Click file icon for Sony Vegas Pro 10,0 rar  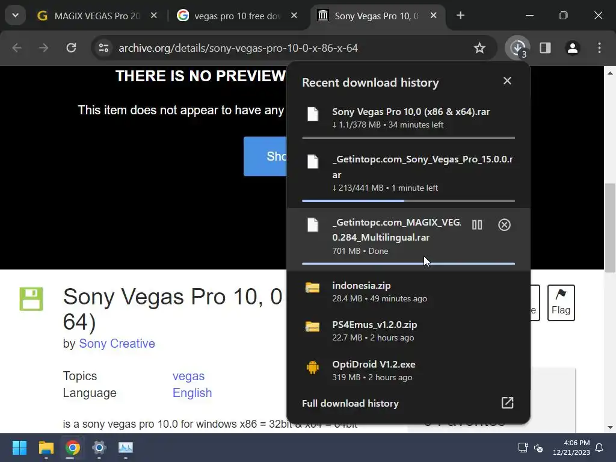(x=313, y=114)
